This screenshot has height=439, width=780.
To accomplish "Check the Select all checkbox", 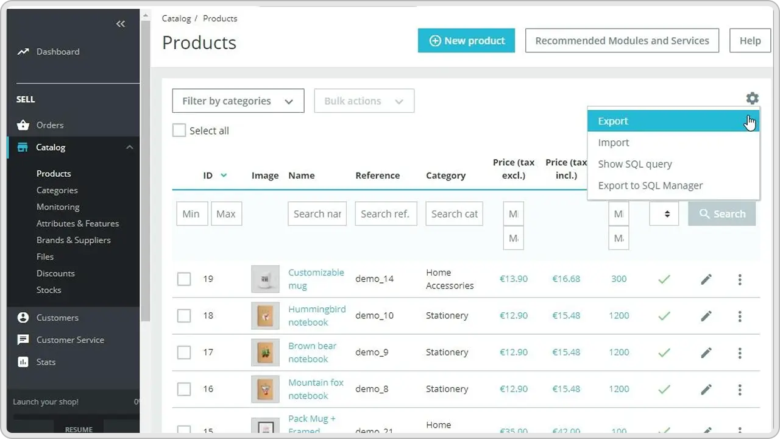I will point(179,130).
